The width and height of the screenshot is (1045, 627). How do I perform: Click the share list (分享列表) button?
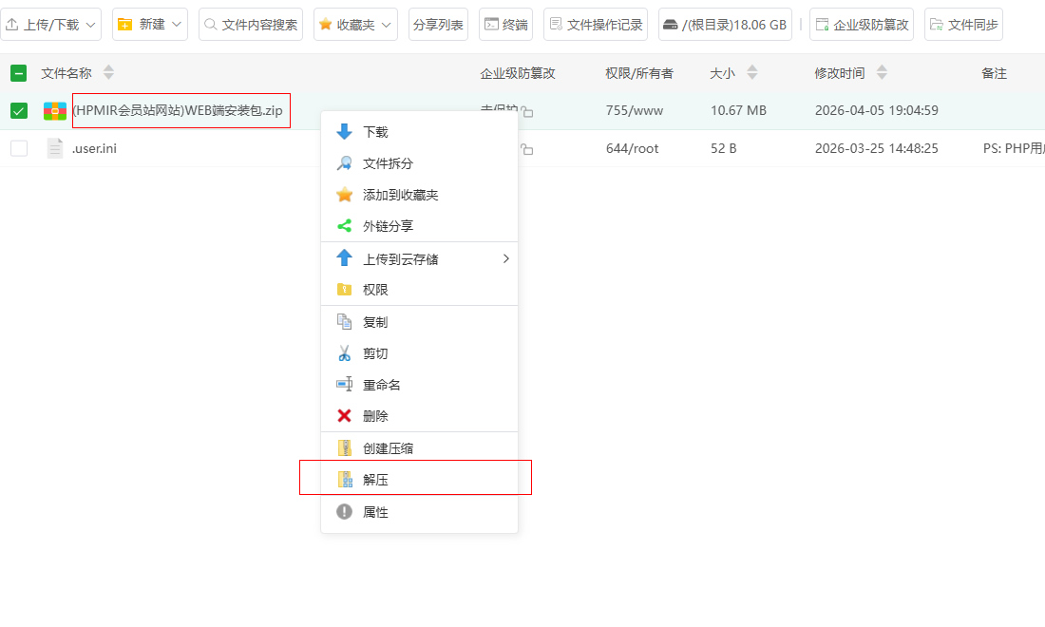[438, 25]
